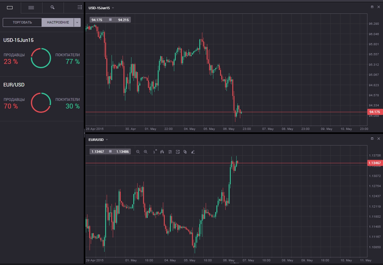
Task: Click the duplicate chart icon
Action: [x=185, y=152]
